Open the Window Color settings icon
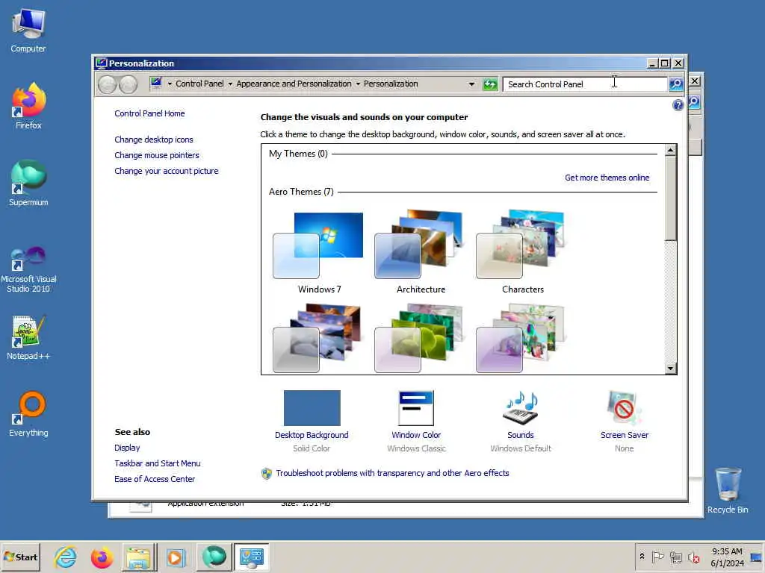Viewport: 765px width, 573px height. coord(416,408)
